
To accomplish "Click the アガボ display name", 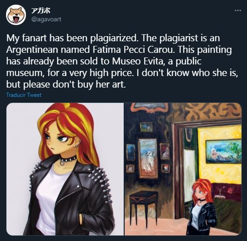I will [x=41, y=11].
